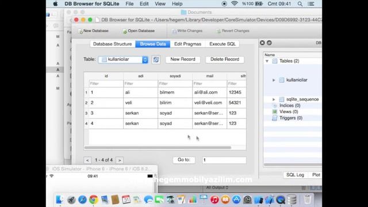The image size is (368, 207).
Task: Sort by the soyadi column header
Action: (x=175, y=76)
